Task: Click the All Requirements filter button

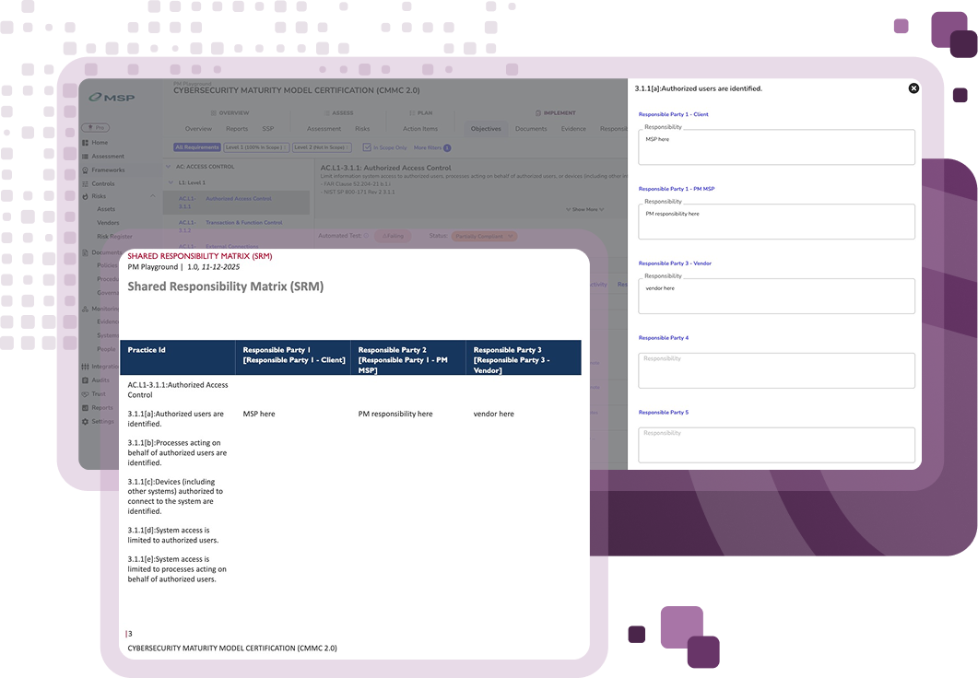Action: pyautogui.click(x=197, y=147)
